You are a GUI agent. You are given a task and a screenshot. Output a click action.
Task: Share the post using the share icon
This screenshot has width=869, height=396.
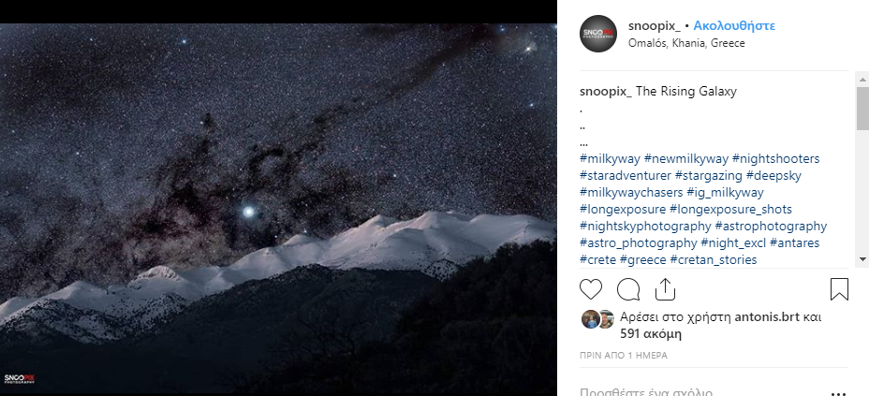click(x=665, y=289)
